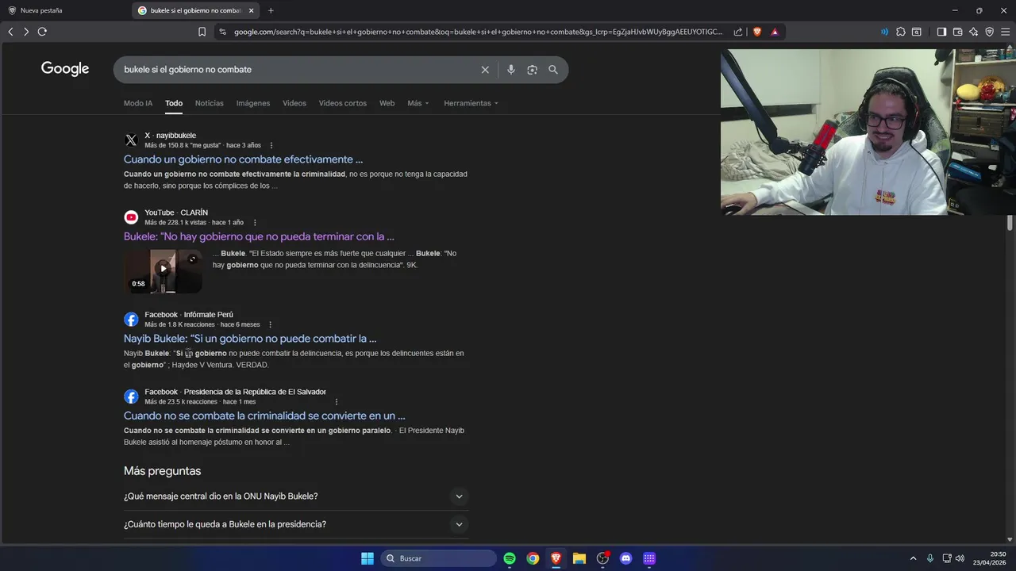Click the Google logo
Image resolution: width=1016 pixels, height=571 pixels.
click(x=65, y=69)
